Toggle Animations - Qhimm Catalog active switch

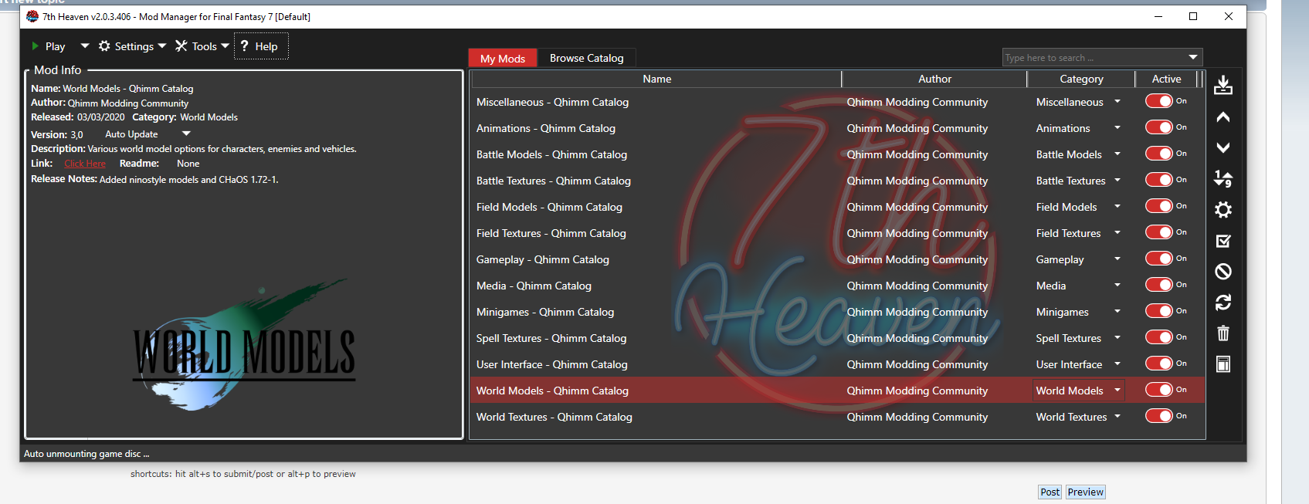click(x=1159, y=127)
